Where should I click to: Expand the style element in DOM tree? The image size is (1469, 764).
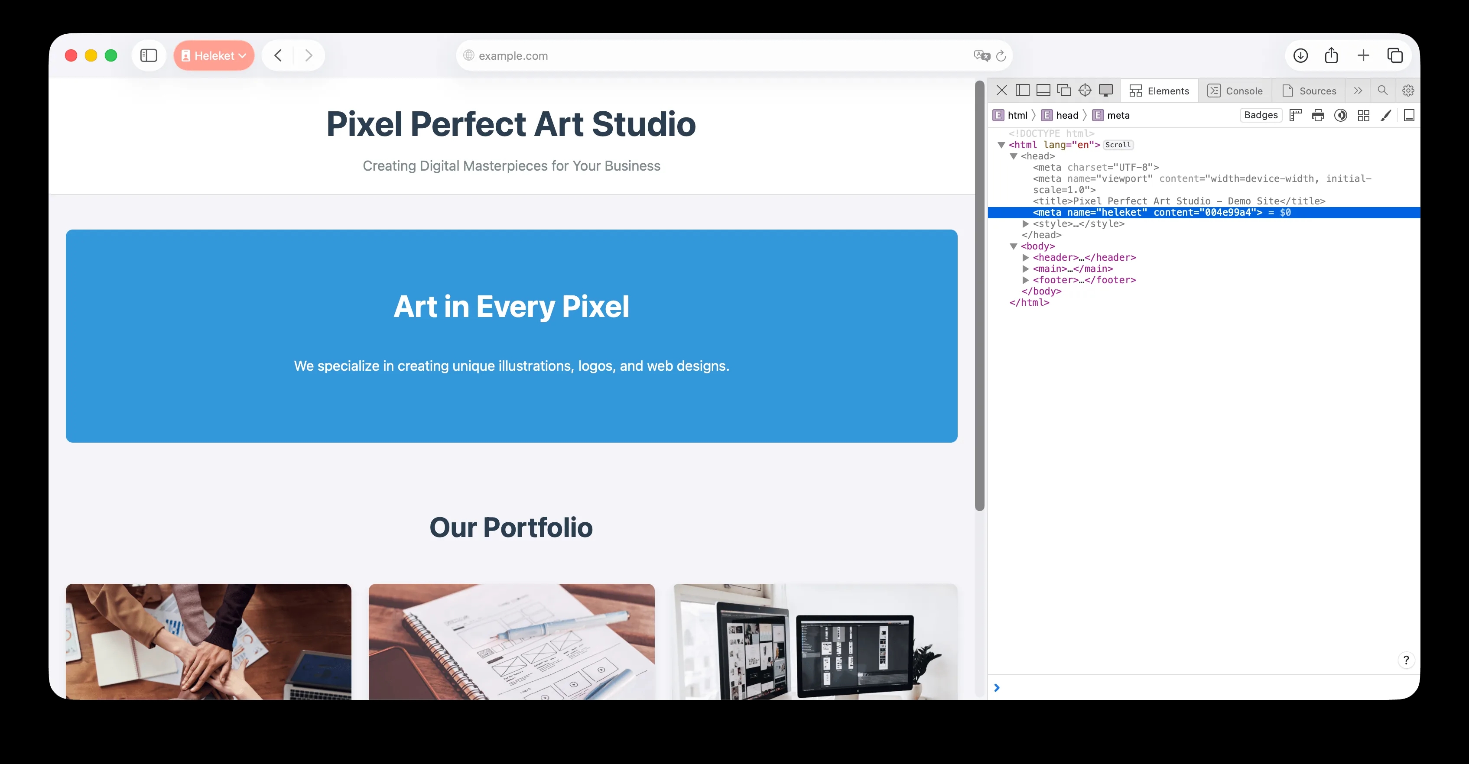point(1025,223)
